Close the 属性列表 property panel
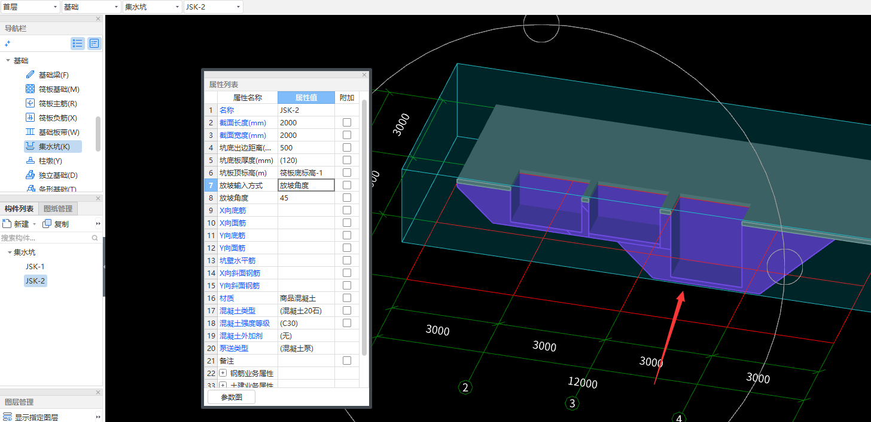This screenshot has height=422, width=871. [x=364, y=75]
